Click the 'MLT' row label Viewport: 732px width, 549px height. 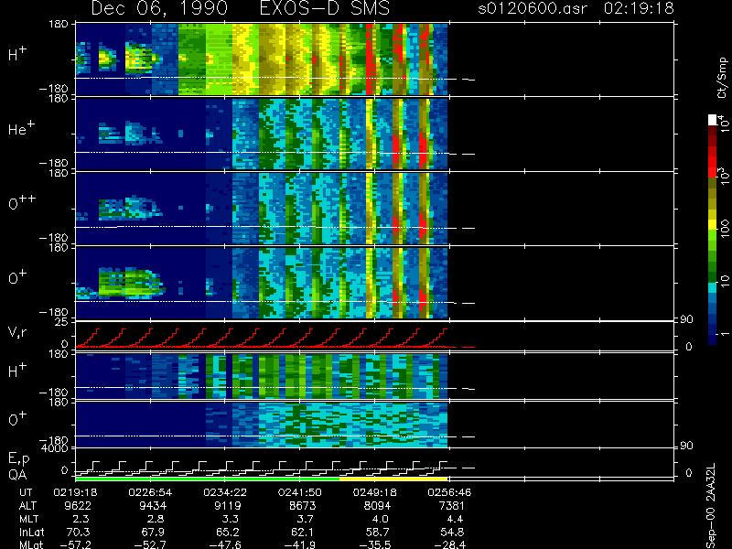(28, 519)
